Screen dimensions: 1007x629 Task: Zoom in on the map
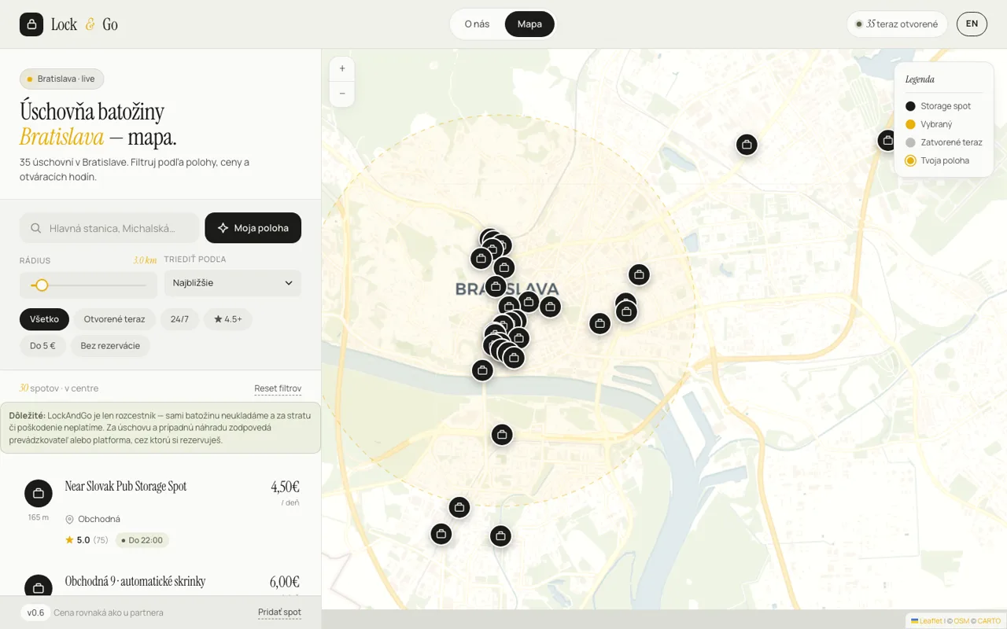342,69
